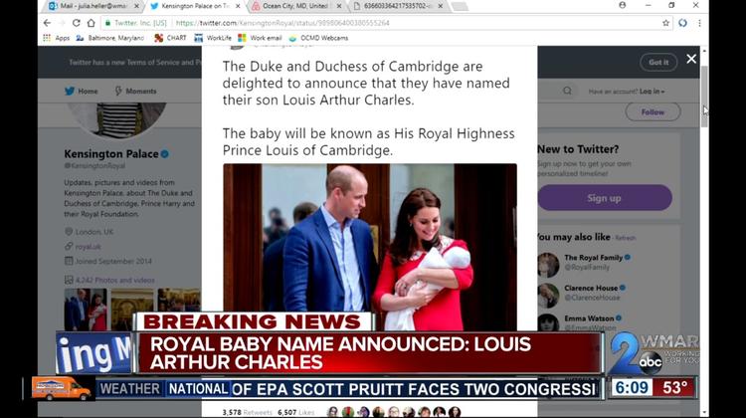This screenshot has height=418, width=746.
Task: Follow Kensington Palace account
Action: coord(653,111)
